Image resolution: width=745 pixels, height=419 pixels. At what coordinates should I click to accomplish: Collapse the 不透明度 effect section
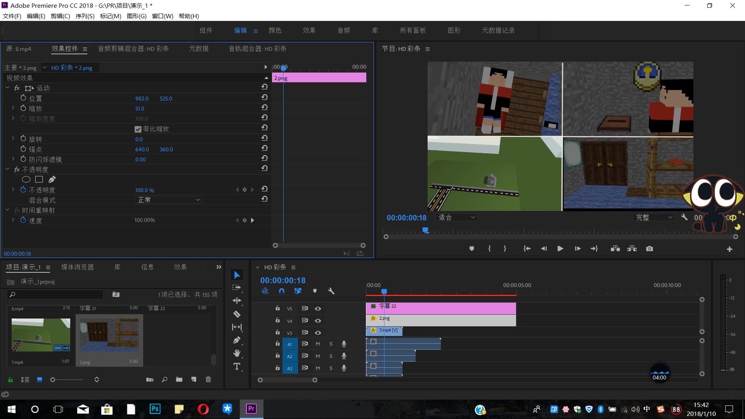[x=7, y=170]
